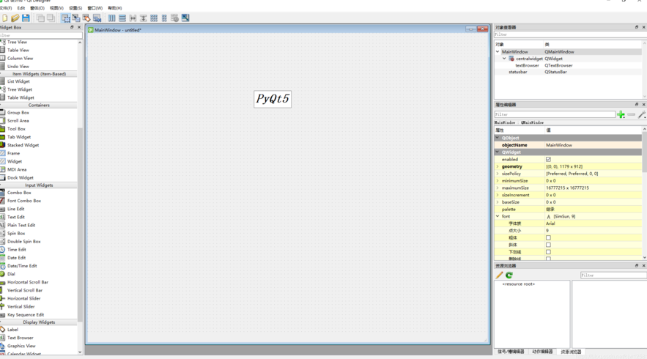The height and width of the screenshot is (359, 647).
Task: Remove dynamic property with minus icon
Action: coord(632,114)
